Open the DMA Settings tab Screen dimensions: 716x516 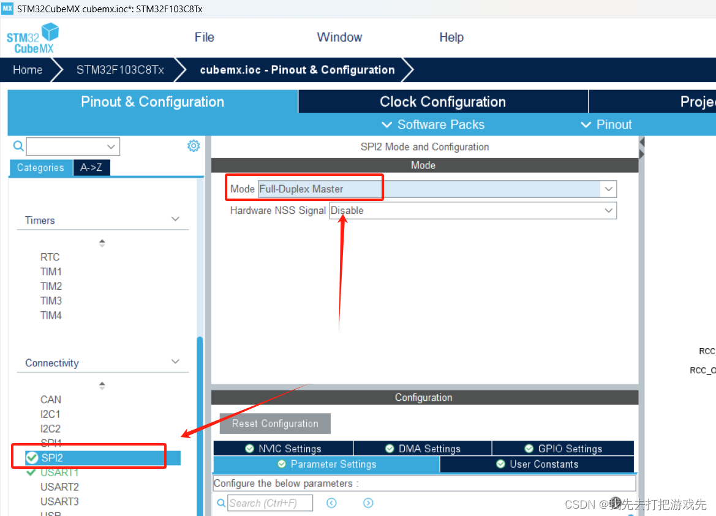pos(423,449)
